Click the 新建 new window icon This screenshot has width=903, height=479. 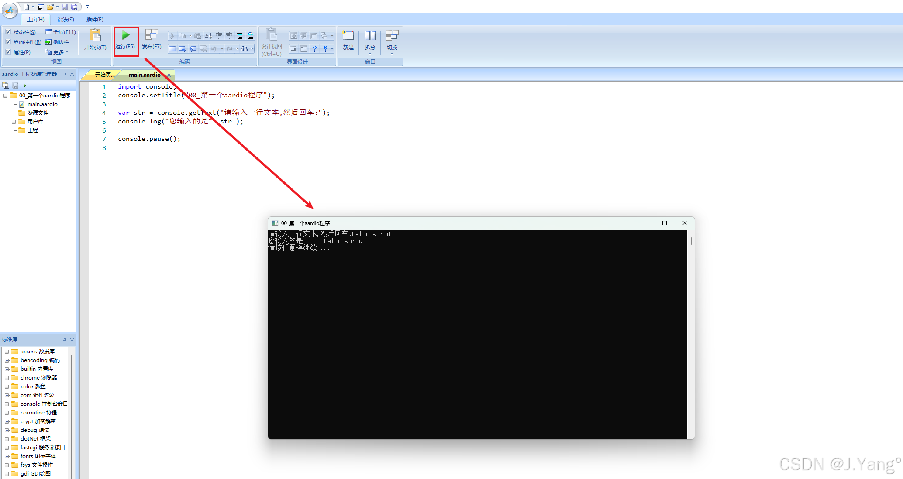coord(348,36)
